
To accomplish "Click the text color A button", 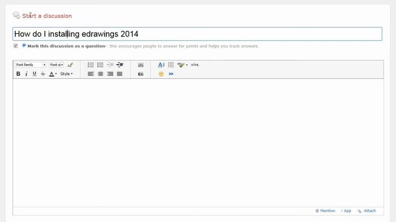I will (x=51, y=74).
